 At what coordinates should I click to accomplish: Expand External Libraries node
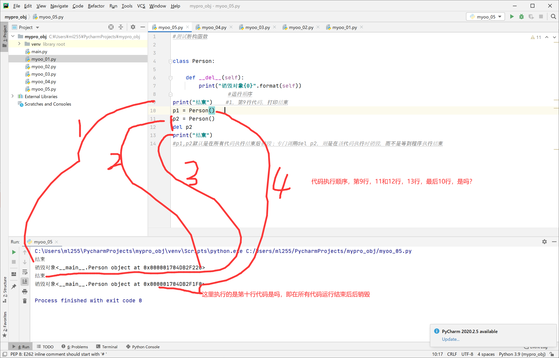pyautogui.click(x=13, y=96)
